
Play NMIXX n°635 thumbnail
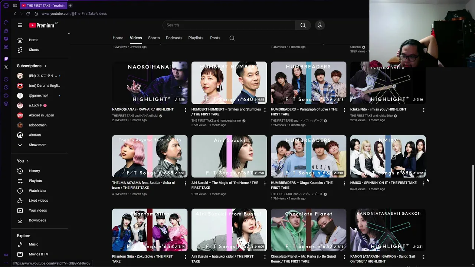pyautogui.click(x=388, y=156)
